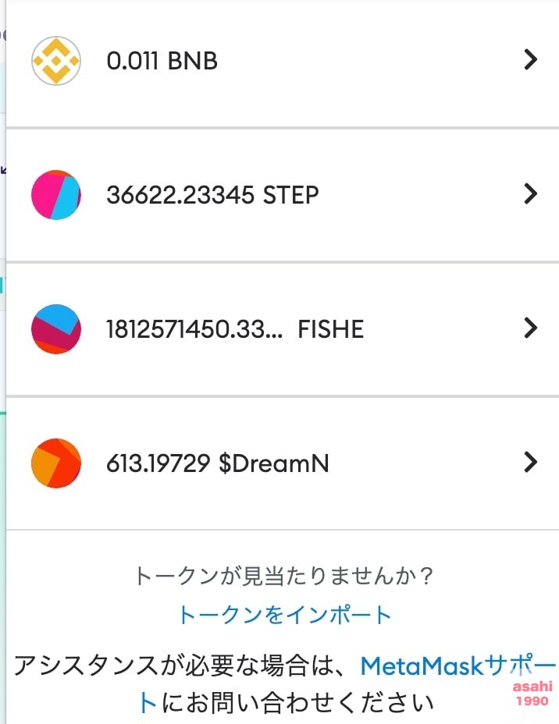The width and height of the screenshot is (559, 724).
Task: Click the BNB ticker label
Action: 193,61
